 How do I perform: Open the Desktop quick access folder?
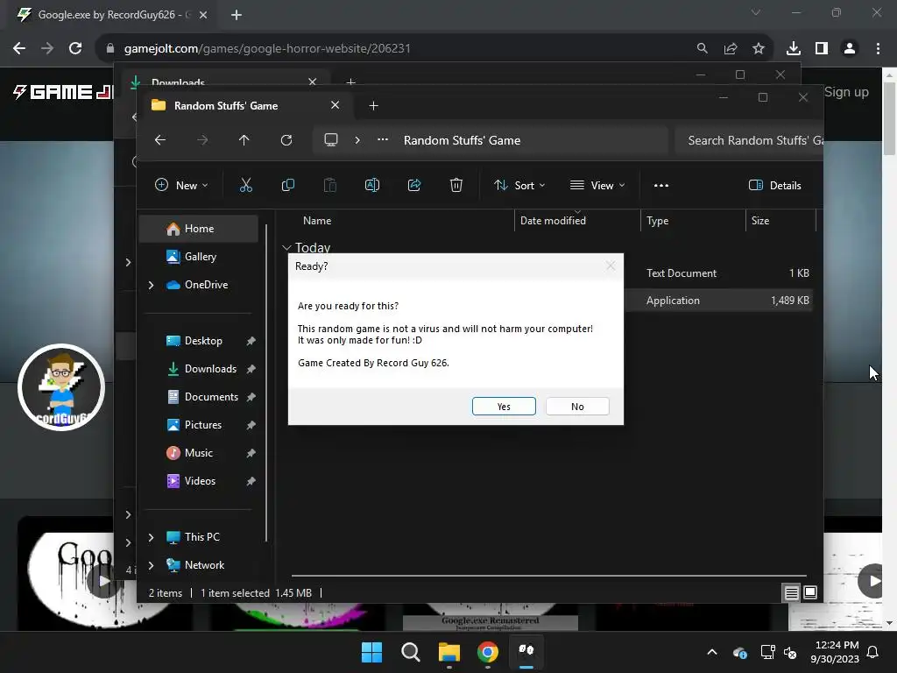click(x=202, y=341)
